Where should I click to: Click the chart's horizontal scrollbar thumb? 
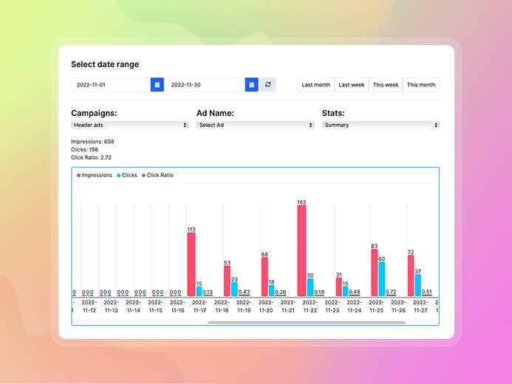pyautogui.click(x=307, y=322)
